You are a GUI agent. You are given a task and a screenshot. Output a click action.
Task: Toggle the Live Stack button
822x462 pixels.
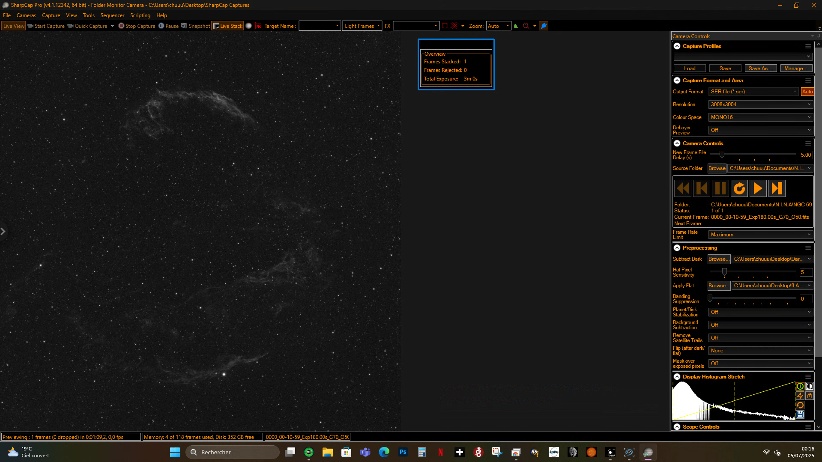click(x=227, y=26)
